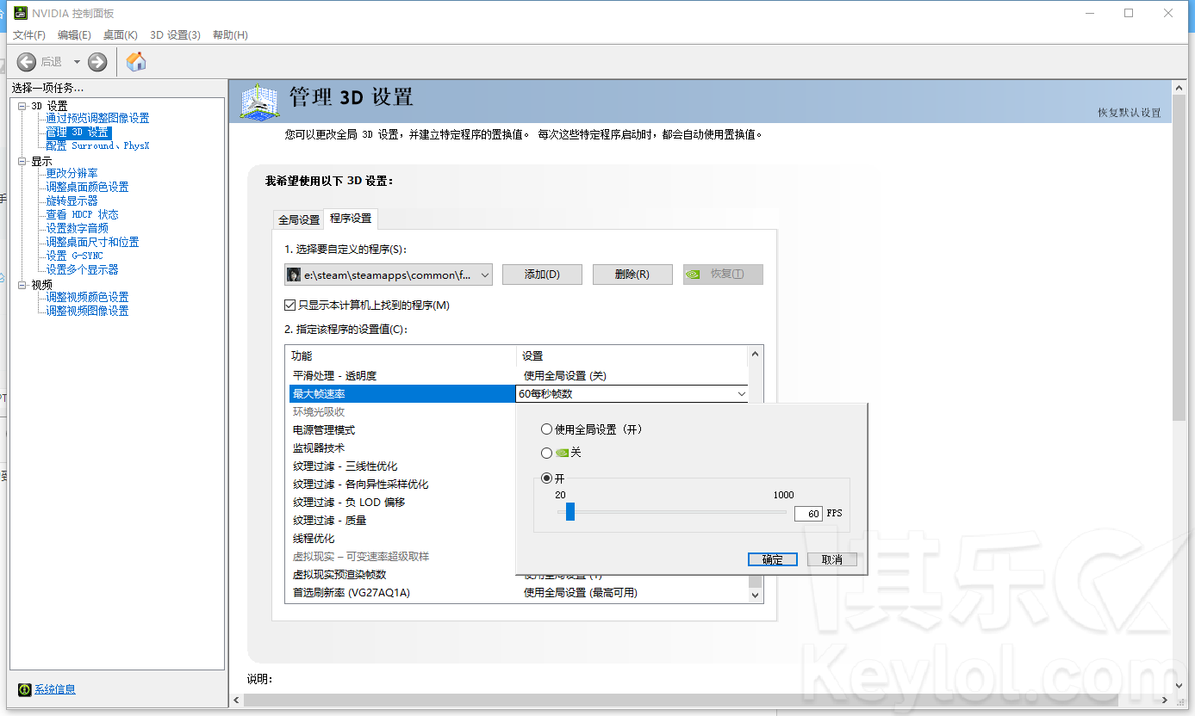Click settings list scroll up arrow
The image size is (1195, 716).
tap(756, 354)
